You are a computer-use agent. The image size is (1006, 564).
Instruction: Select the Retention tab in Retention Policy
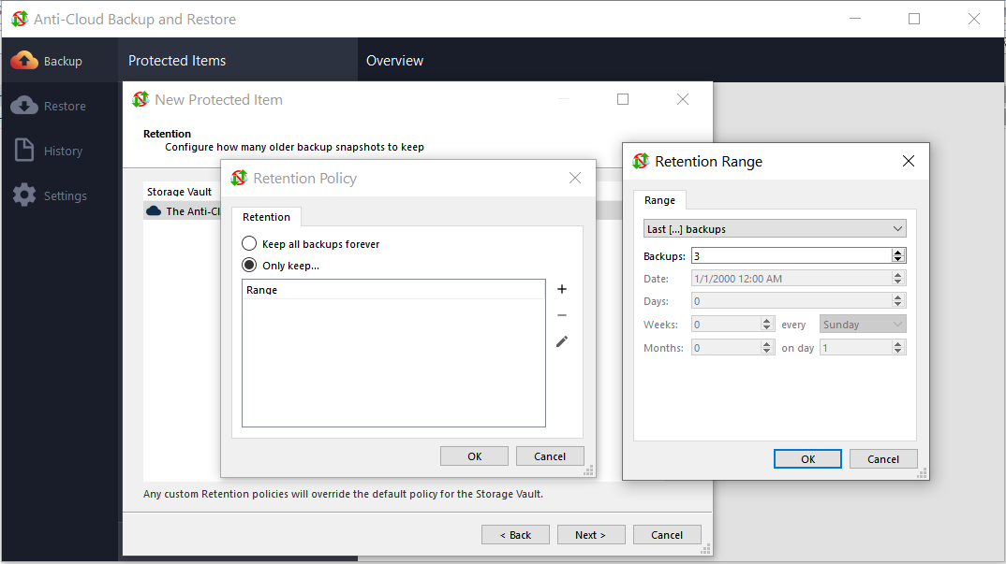coord(266,217)
